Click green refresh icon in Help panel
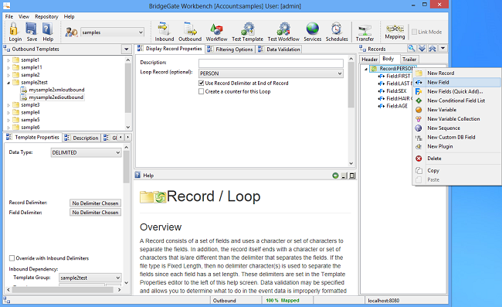Screen dimensions: 502x307 click(335, 176)
